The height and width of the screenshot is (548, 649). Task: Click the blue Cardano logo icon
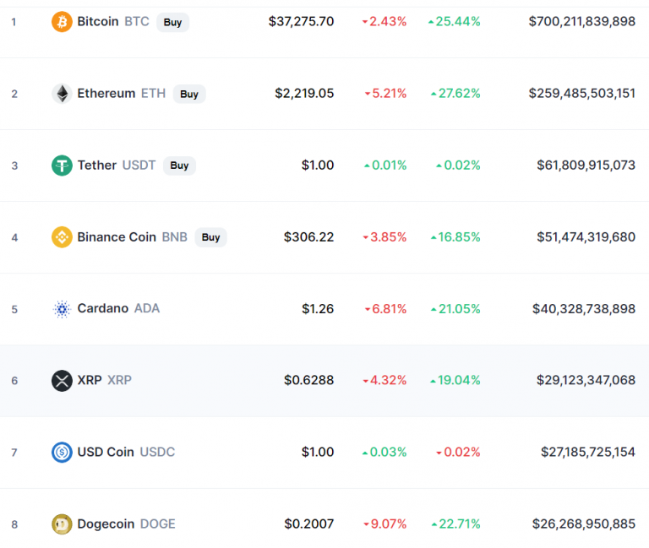[62, 309]
